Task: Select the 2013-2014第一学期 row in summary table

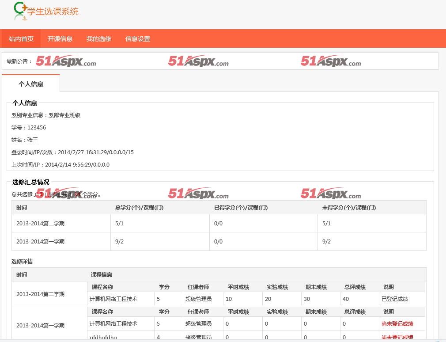Action: pos(40,242)
